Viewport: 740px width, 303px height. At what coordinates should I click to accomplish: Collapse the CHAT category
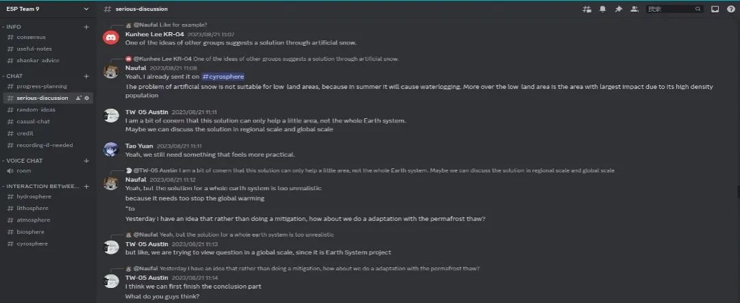pos(14,76)
